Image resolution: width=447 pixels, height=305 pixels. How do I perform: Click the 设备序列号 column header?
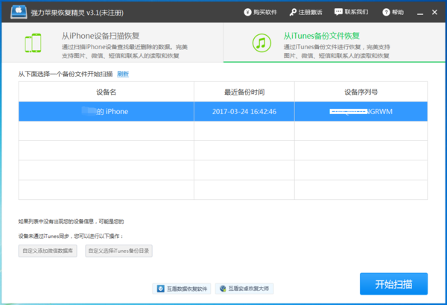(x=361, y=92)
